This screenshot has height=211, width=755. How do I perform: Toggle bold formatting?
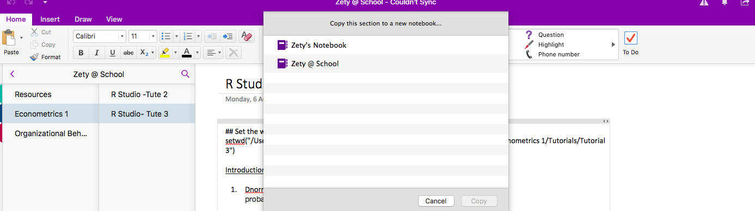pos(81,53)
